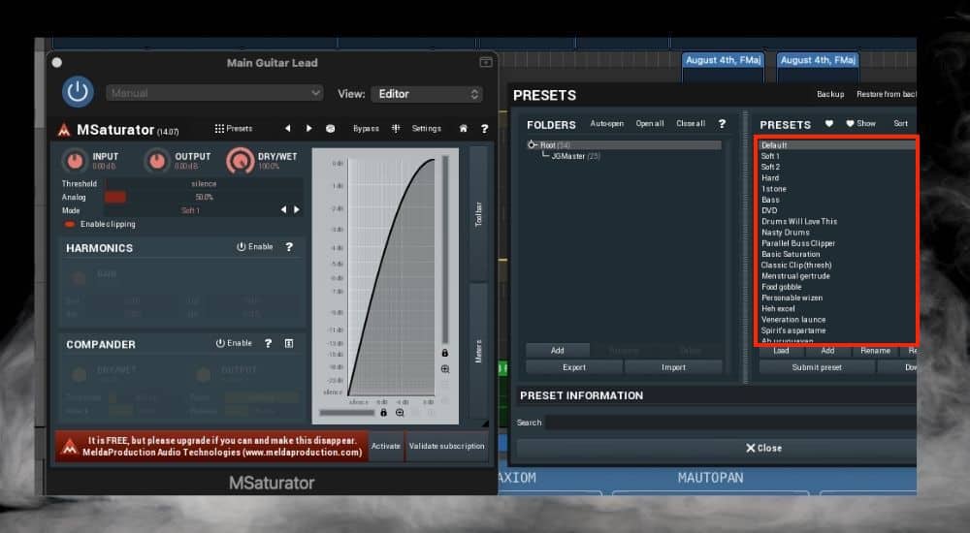Screen dimensions: 970x533
Task: Click the randomize dice icon
Action: pyautogui.click(x=331, y=129)
